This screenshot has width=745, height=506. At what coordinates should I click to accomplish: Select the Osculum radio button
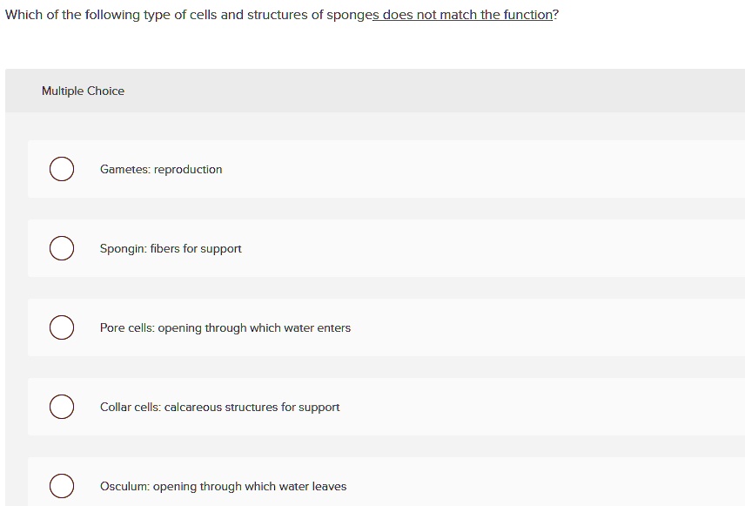click(61, 486)
